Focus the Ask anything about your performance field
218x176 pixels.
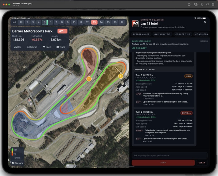pos(169,155)
